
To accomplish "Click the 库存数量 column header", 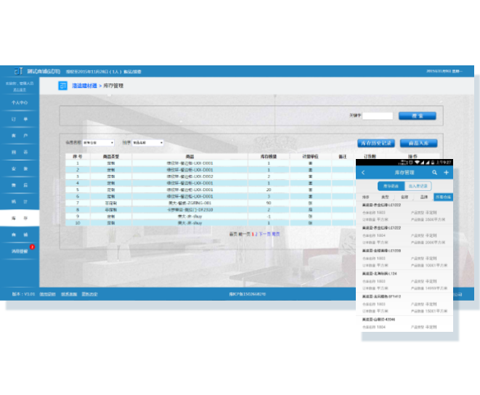I will pyautogui.click(x=269, y=156).
